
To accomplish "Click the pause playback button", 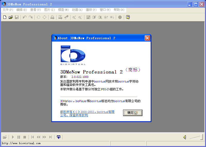I will coord(19,137).
